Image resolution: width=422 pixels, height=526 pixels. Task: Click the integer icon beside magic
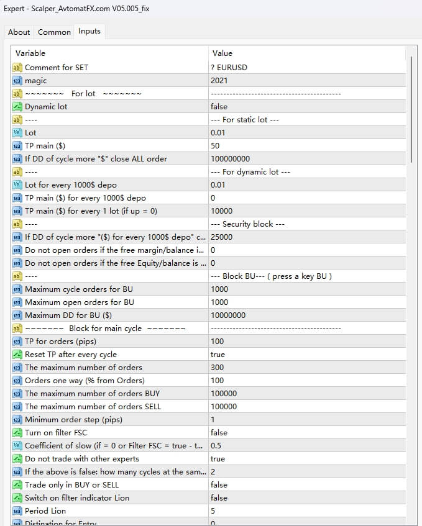pyautogui.click(x=17, y=81)
